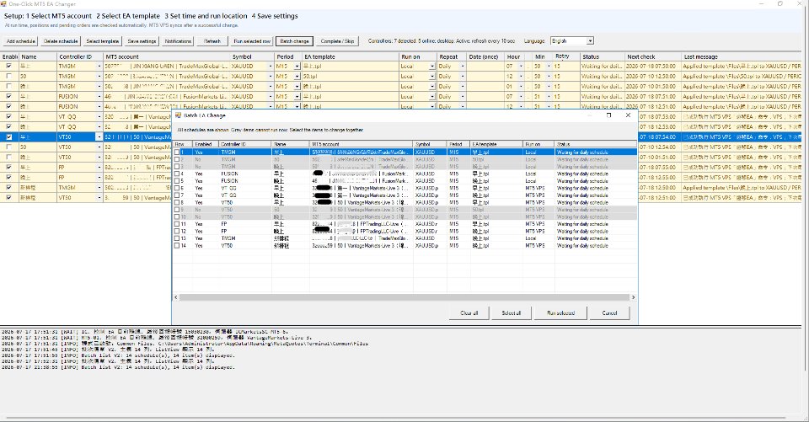The width and height of the screenshot is (809, 422).
Task: Toggle Enable checkbox of first FP main-window row
Action: 8,168
